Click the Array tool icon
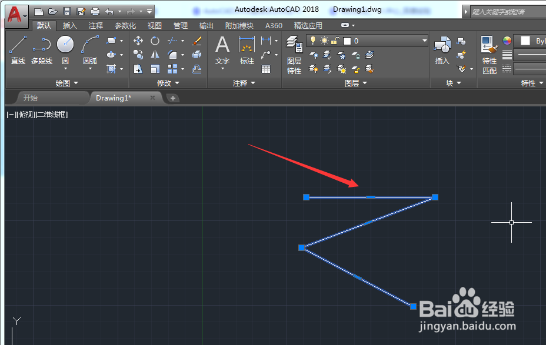The image size is (546, 345). click(x=172, y=69)
